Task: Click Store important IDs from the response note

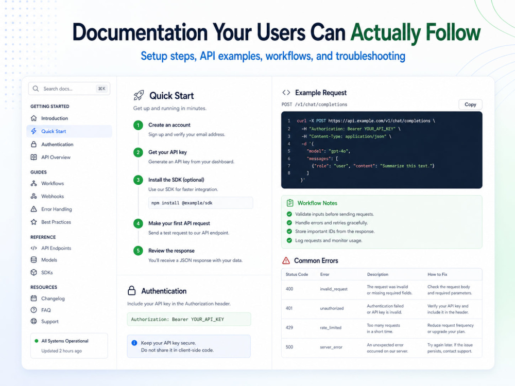Action: click(335, 232)
